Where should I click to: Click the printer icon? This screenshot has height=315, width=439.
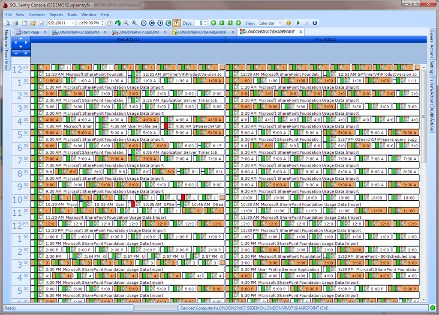[15, 23]
